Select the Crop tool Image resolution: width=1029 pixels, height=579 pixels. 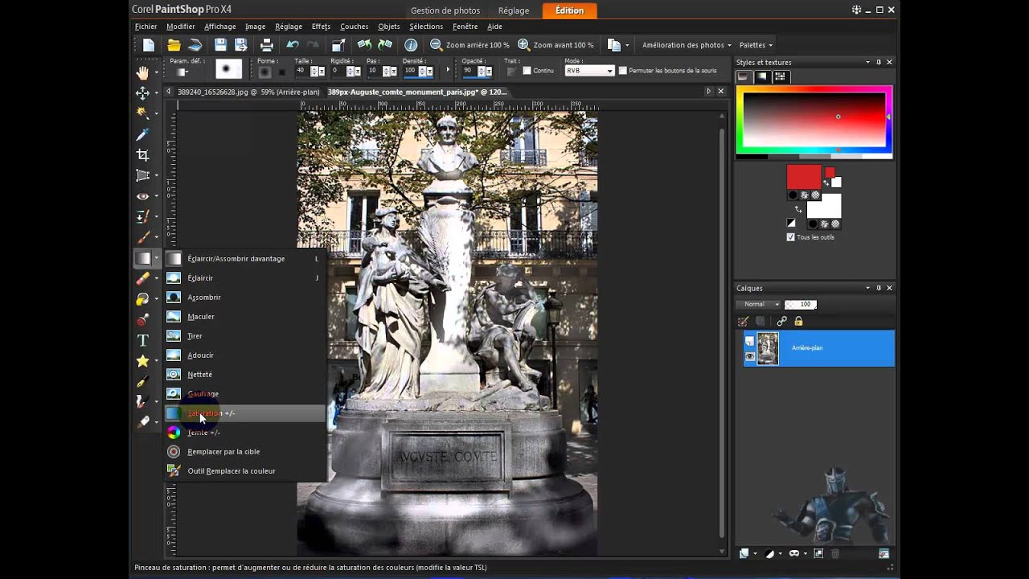143,154
